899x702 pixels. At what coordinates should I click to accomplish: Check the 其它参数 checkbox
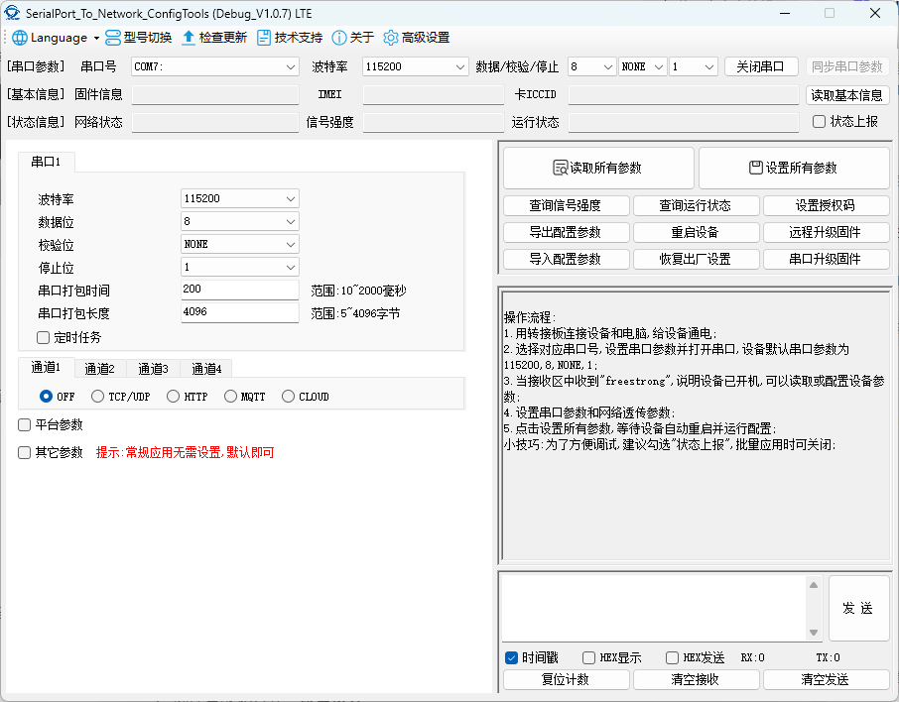[x=24, y=453]
